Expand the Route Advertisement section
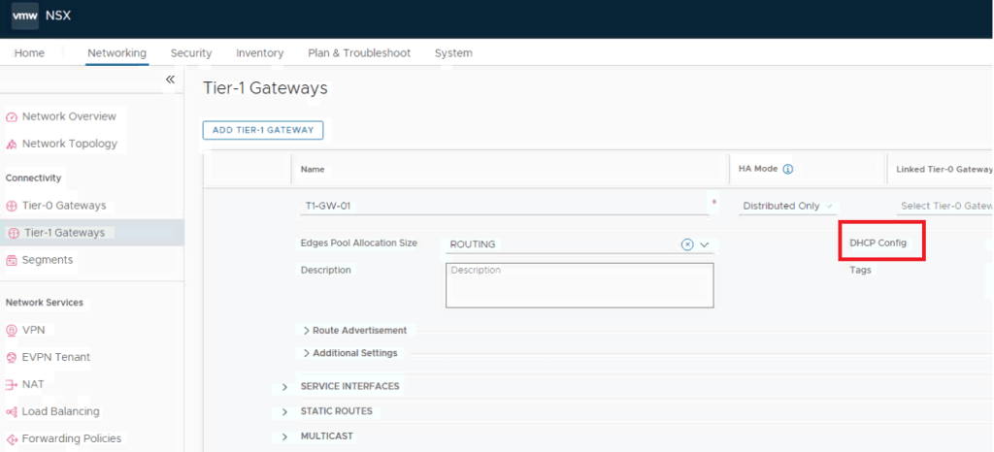The height and width of the screenshot is (452, 994). click(x=307, y=331)
